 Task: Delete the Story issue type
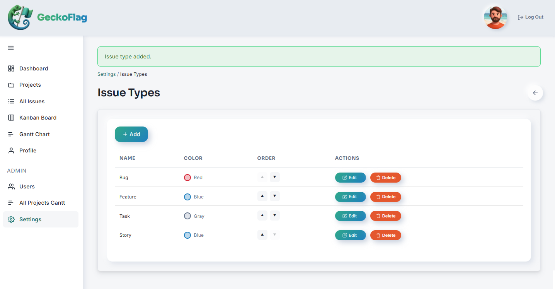tap(386, 235)
